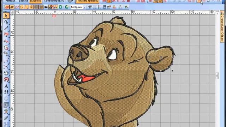Click the vertical scrollbar thumb
The image size is (226, 127).
(x=218, y=76)
